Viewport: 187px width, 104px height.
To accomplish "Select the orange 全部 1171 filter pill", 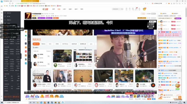I will coord(36,44).
